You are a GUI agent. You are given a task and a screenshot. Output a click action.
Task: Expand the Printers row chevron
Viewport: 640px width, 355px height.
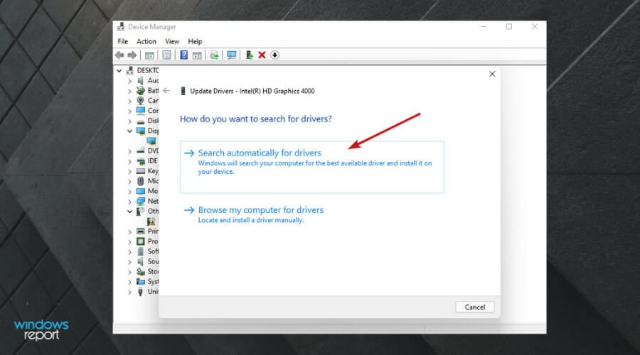click(130, 231)
